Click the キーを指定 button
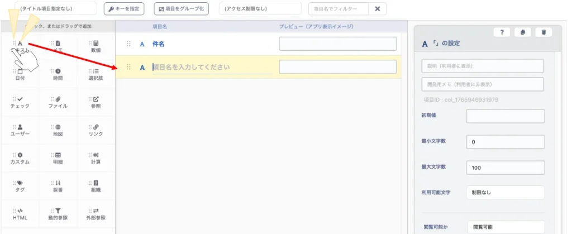The width and height of the screenshot is (572, 234). click(124, 9)
